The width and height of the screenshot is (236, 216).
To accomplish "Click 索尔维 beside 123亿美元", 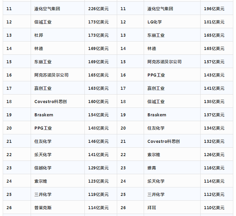I will (x=41, y=181).
